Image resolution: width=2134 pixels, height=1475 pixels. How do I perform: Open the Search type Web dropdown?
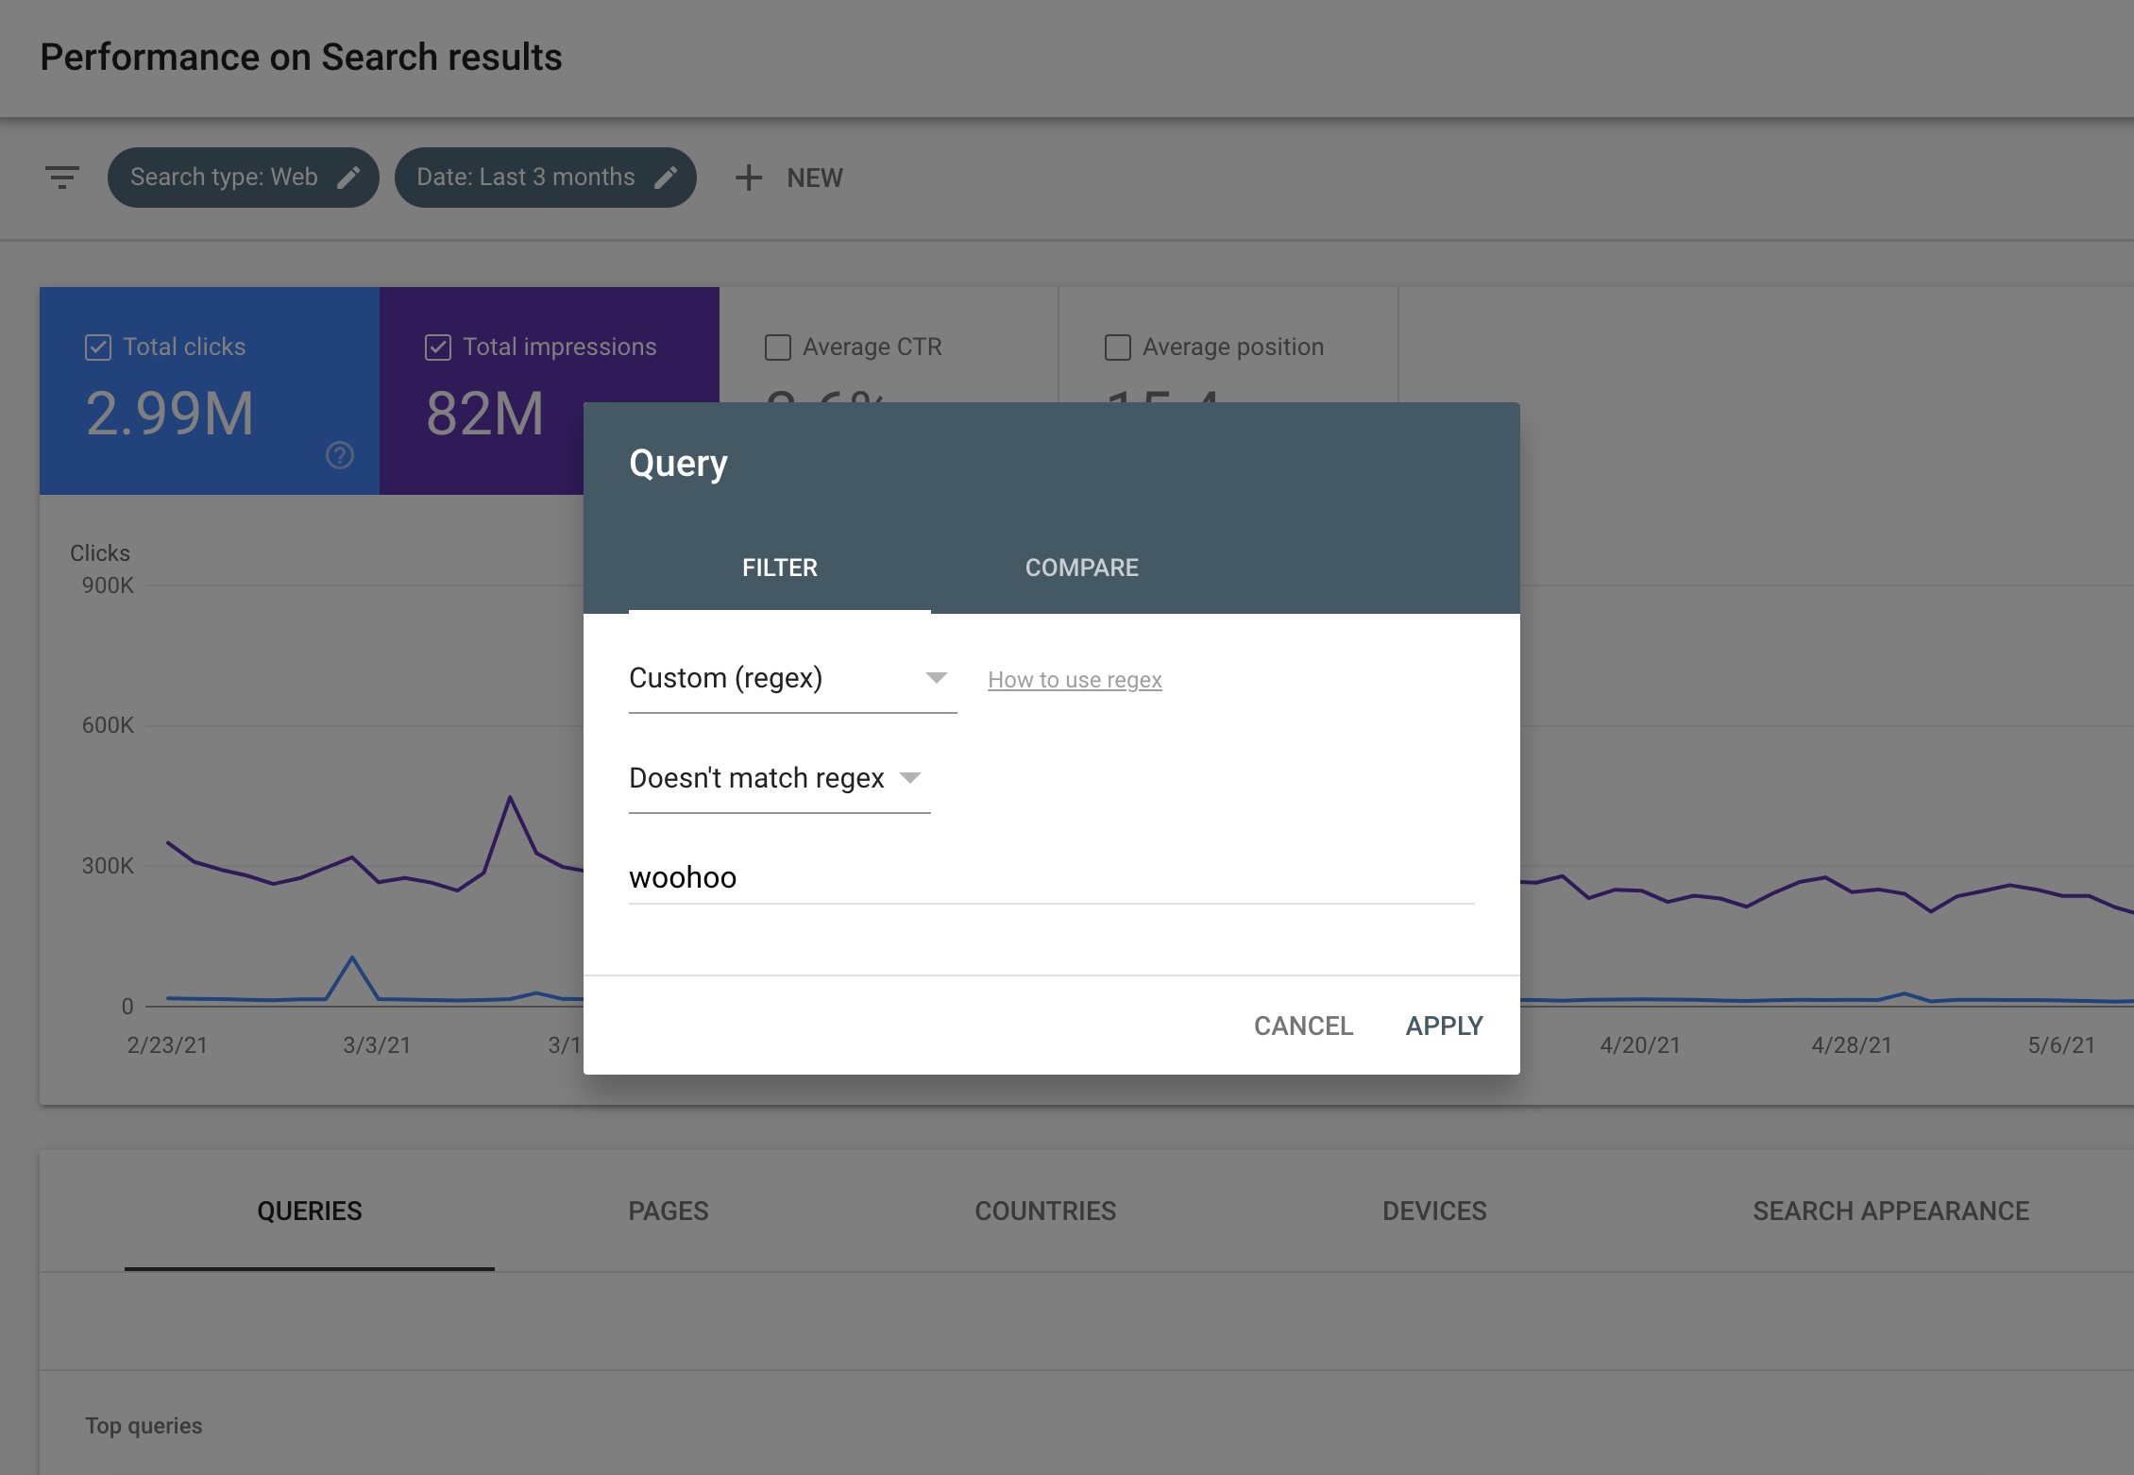pos(242,177)
